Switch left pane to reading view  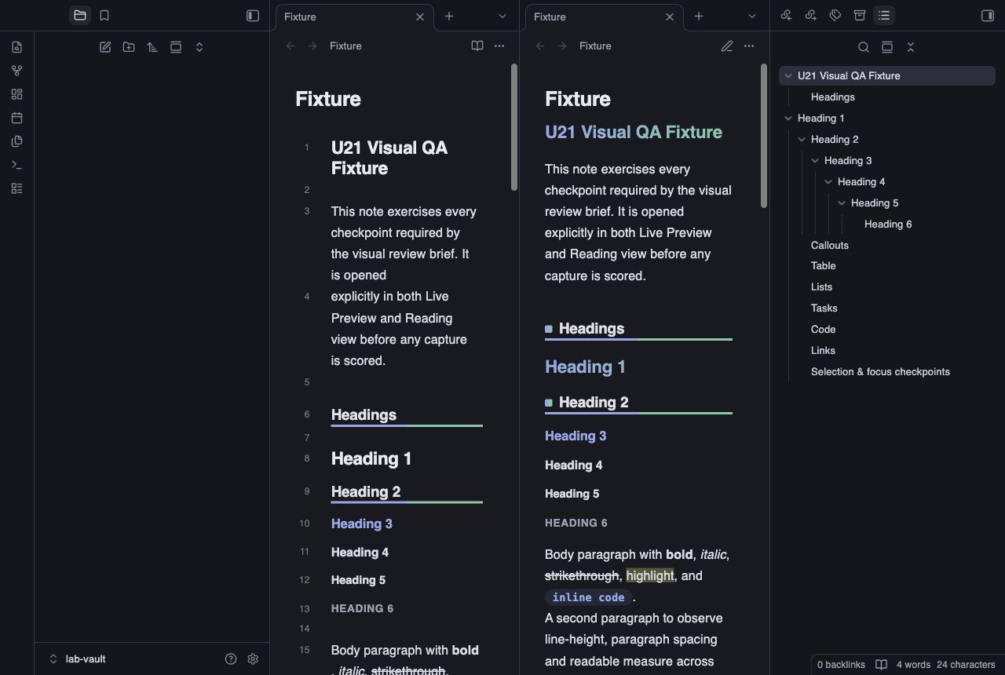[477, 46]
